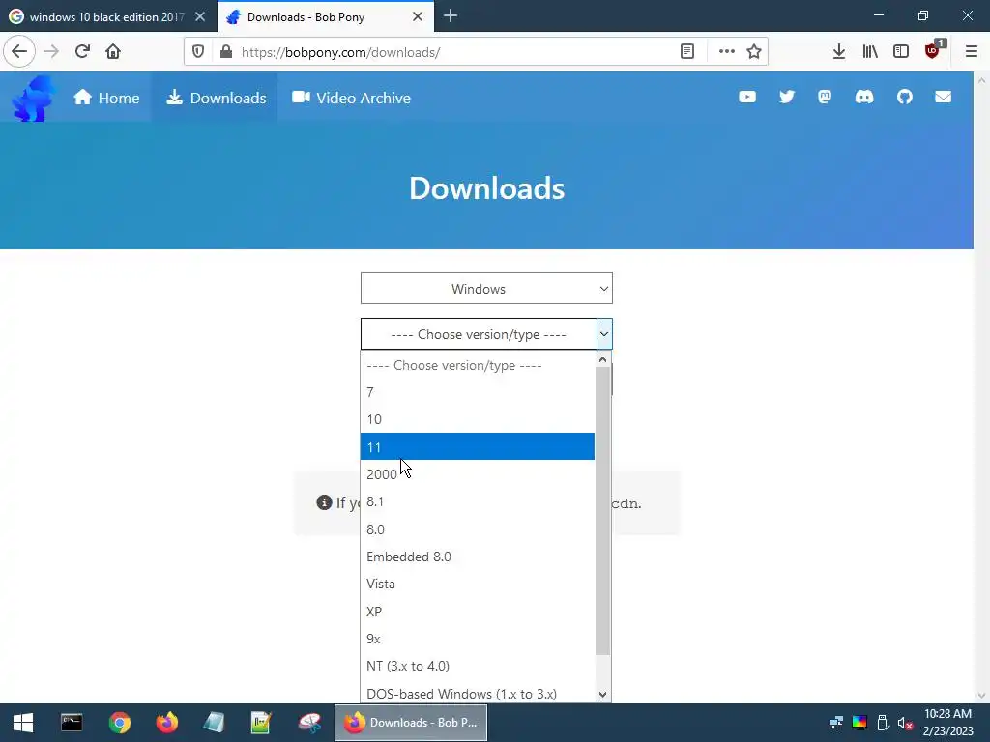This screenshot has width=990, height=742.
Task: Click dropdown list scroll-up arrow
Action: (x=603, y=359)
